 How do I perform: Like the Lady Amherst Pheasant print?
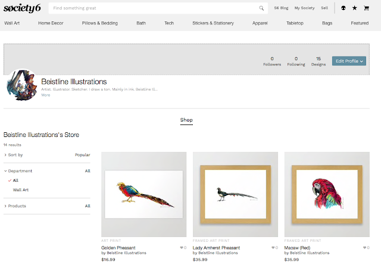point(274,247)
